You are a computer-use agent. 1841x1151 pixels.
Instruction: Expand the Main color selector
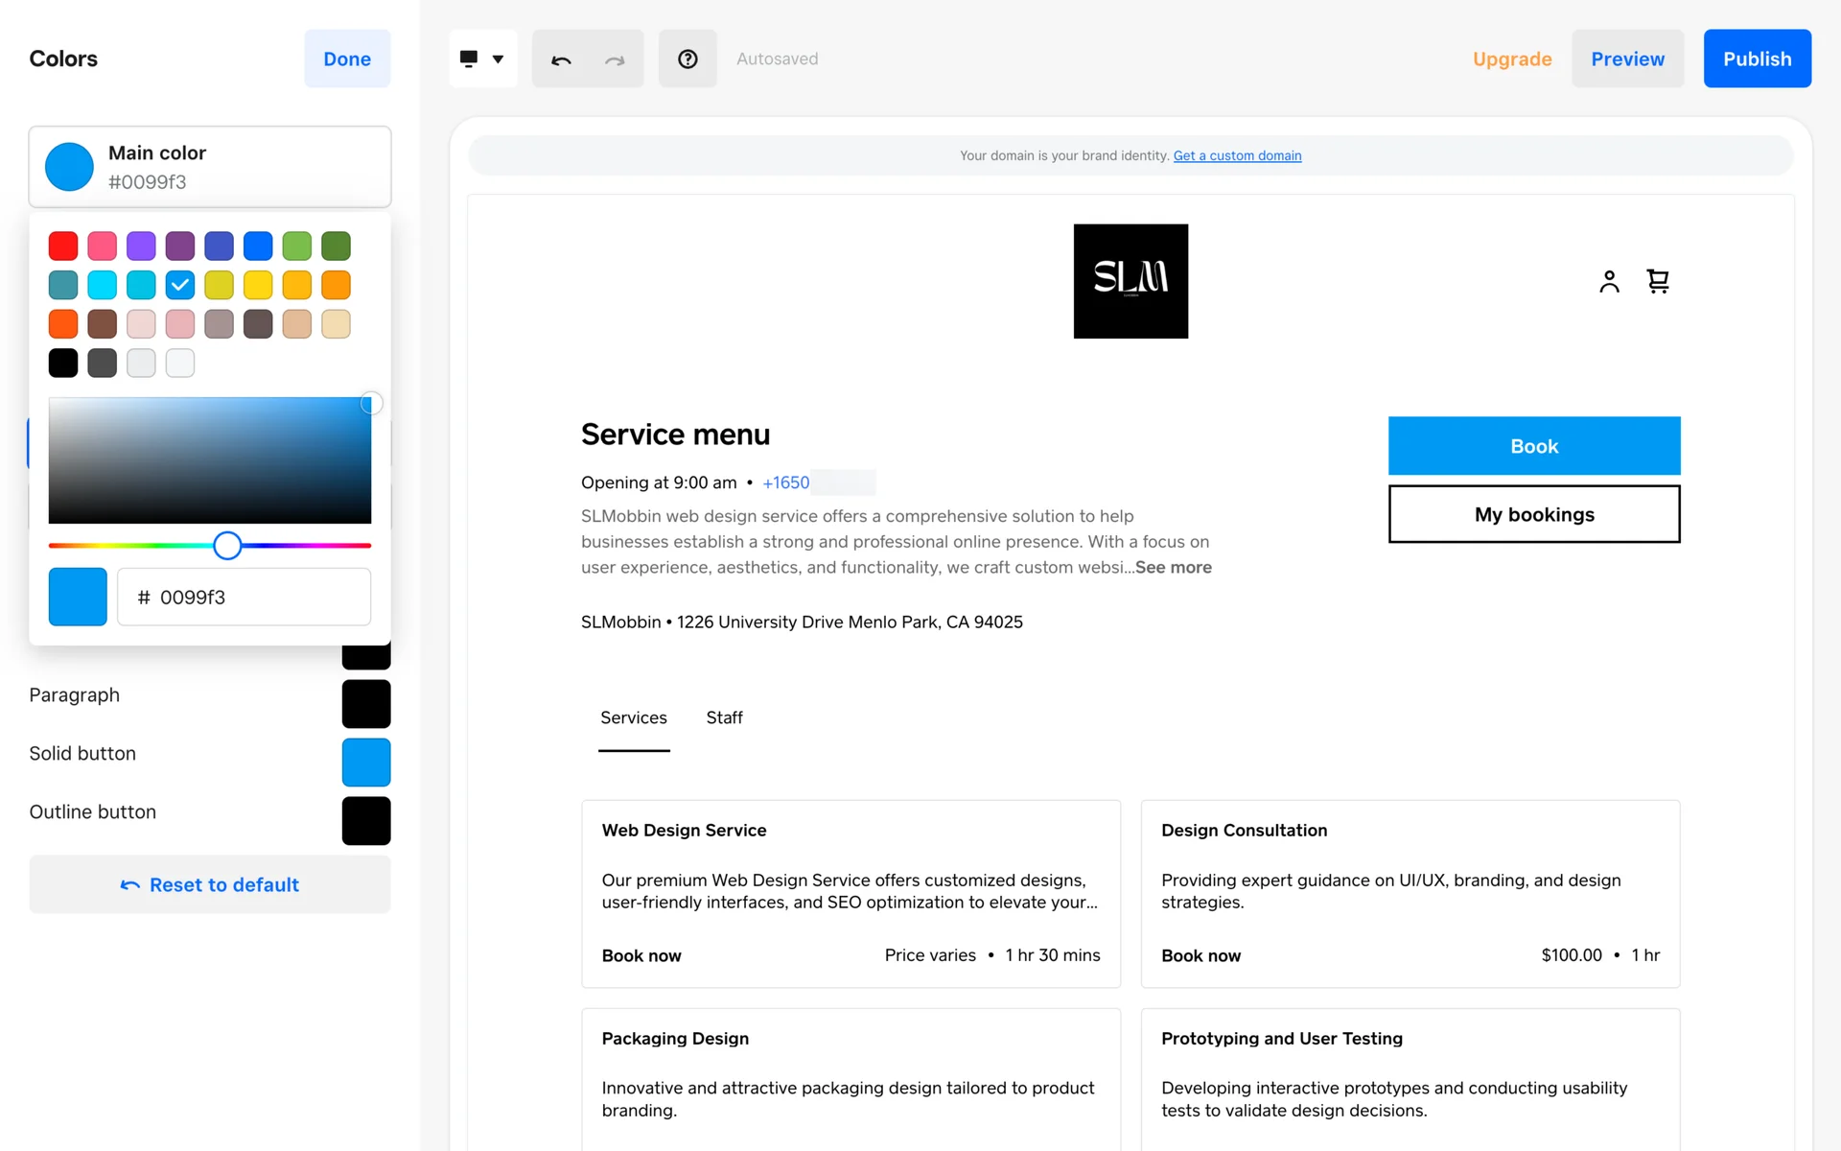tap(210, 167)
